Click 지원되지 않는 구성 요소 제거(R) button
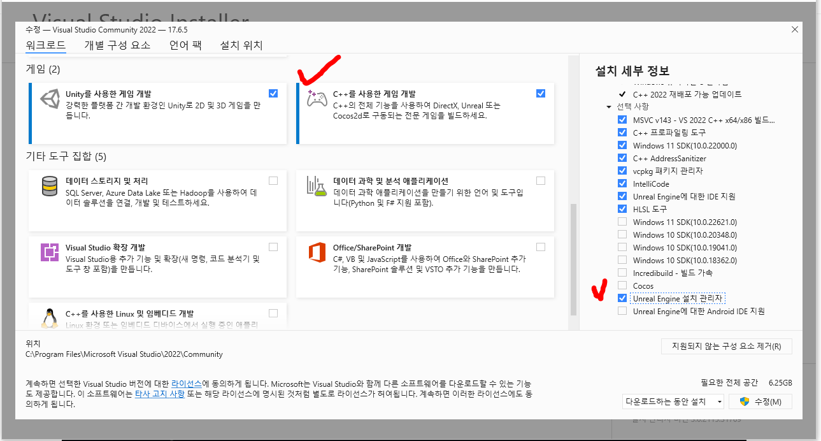The height and width of the screenshot is (441, 821). (727, 347)
